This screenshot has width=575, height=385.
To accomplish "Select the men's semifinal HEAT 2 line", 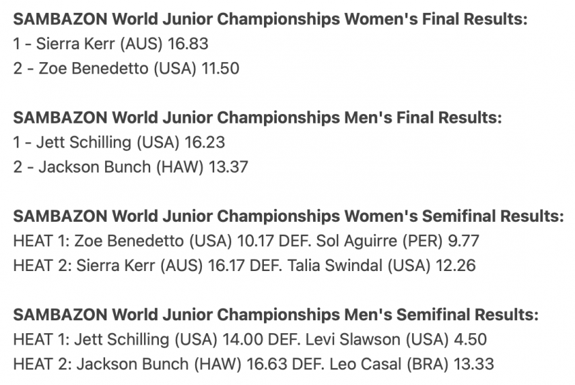I will tap(253, 364).
